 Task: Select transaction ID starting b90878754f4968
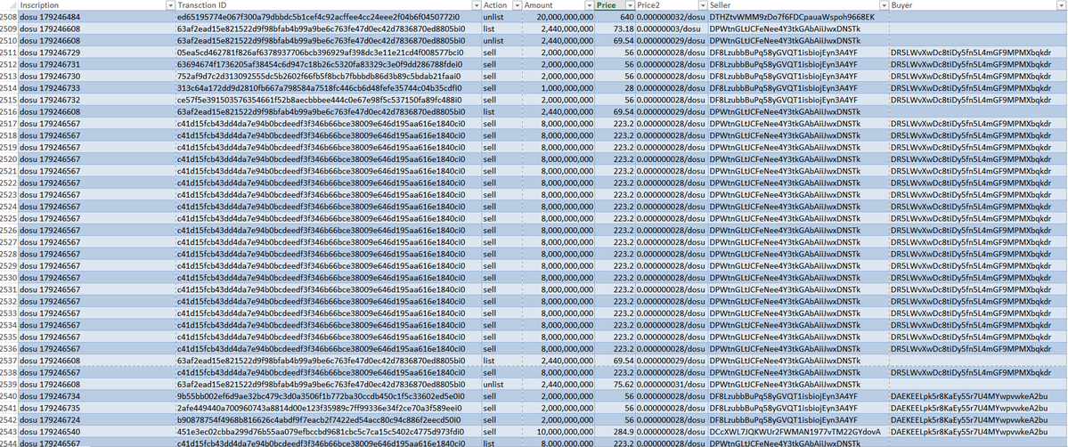328,419
